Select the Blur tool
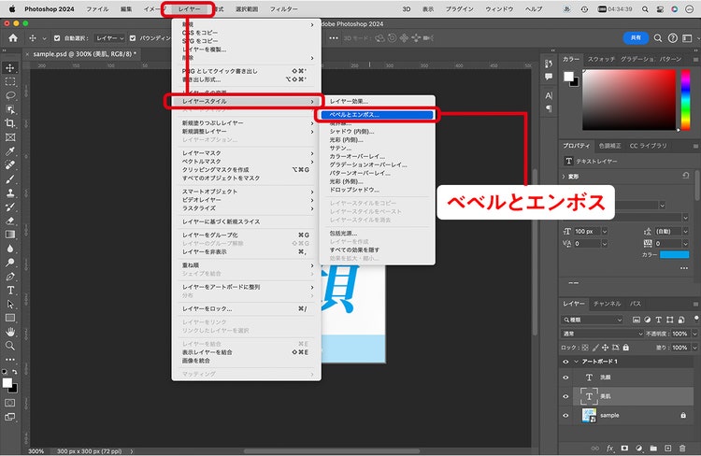The width and height of the screenshot is (701, 456). pos(10,249)
